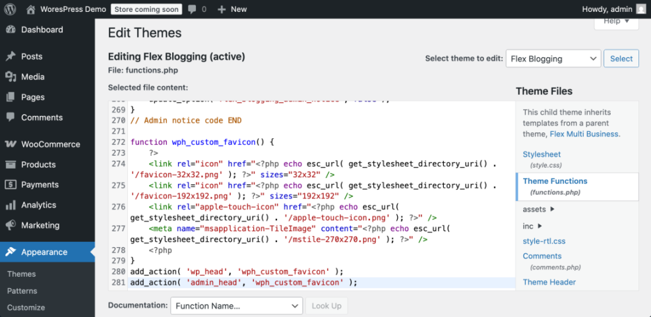This screenshot has height=317, width=651.
Task: Click code line 281 admin_head action
Action: (243, 283)
